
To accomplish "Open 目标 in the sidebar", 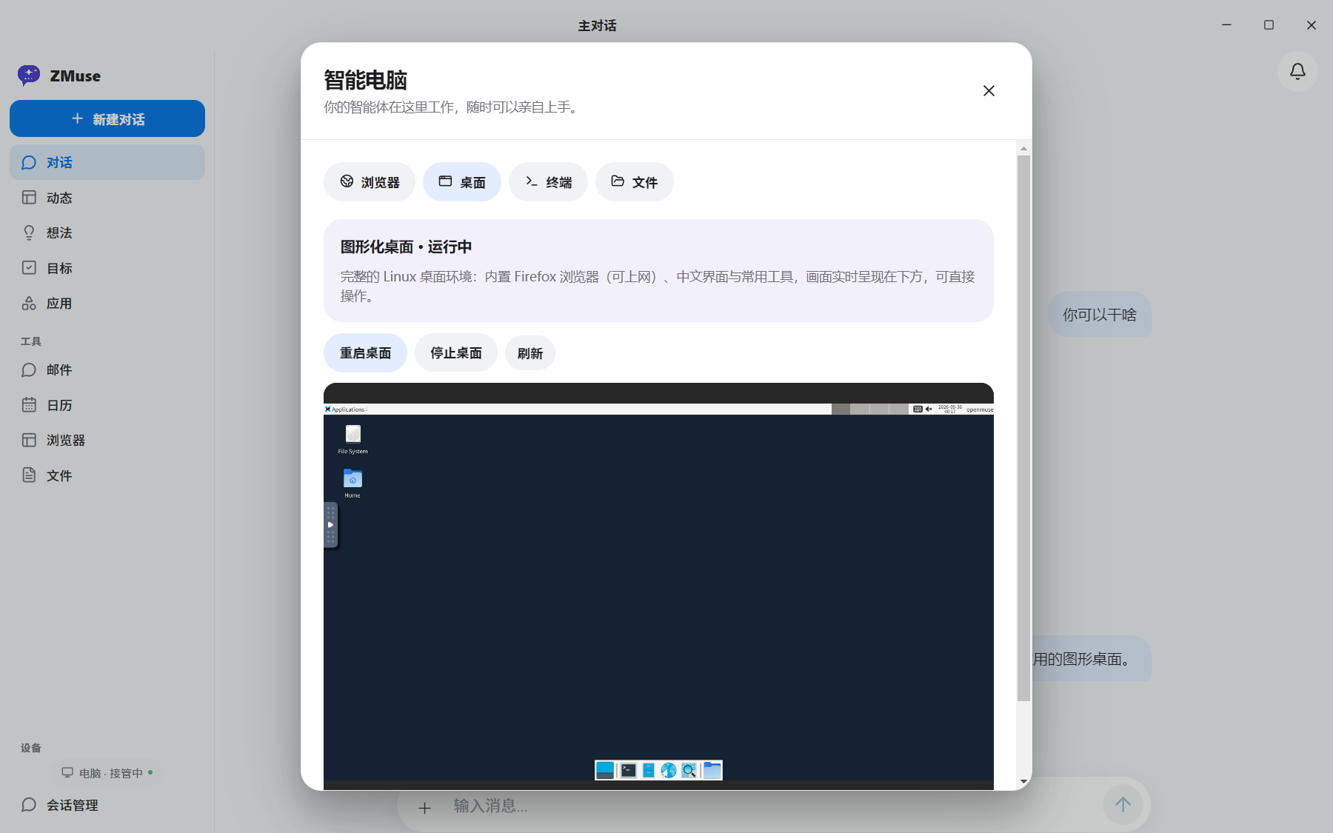I will [x=107, y=268].
